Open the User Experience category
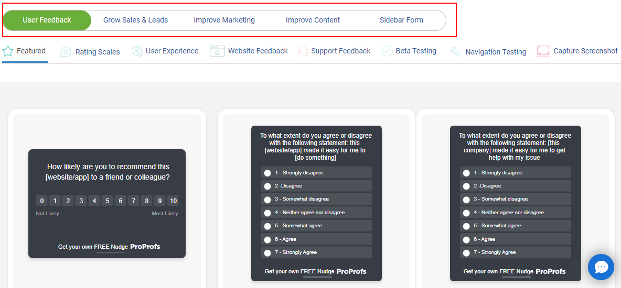Screen dimensions: 621x288 pyautogui.click(x=172, y=51)
